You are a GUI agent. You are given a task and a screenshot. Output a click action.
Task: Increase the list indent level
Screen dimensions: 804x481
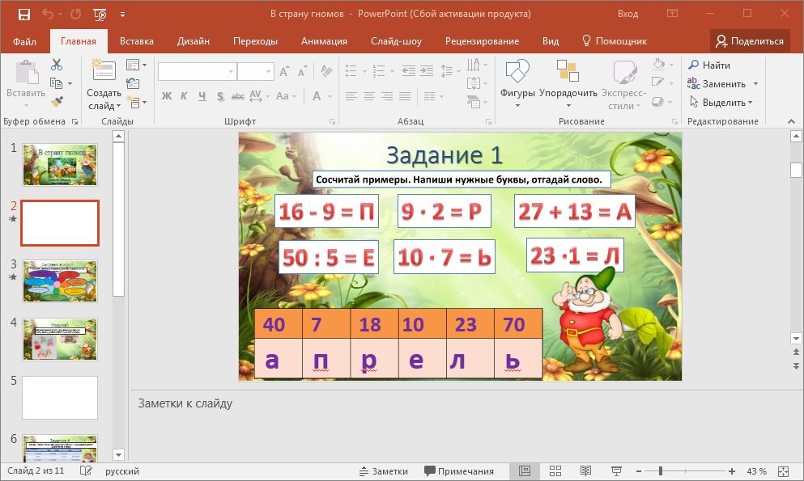[427, 71]
